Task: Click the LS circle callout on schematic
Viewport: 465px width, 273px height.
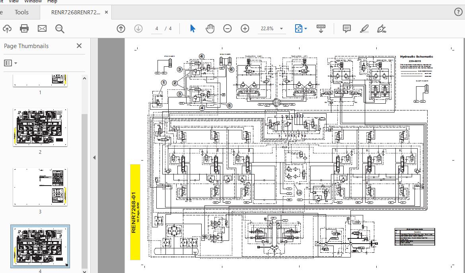Action: (x=299, y=193)
